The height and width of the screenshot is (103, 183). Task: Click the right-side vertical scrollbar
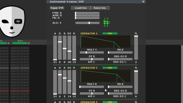tap(182, 74)
